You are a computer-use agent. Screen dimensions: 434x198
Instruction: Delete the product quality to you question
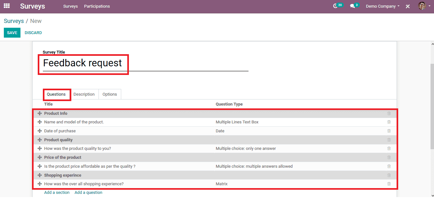coord(389,149)
